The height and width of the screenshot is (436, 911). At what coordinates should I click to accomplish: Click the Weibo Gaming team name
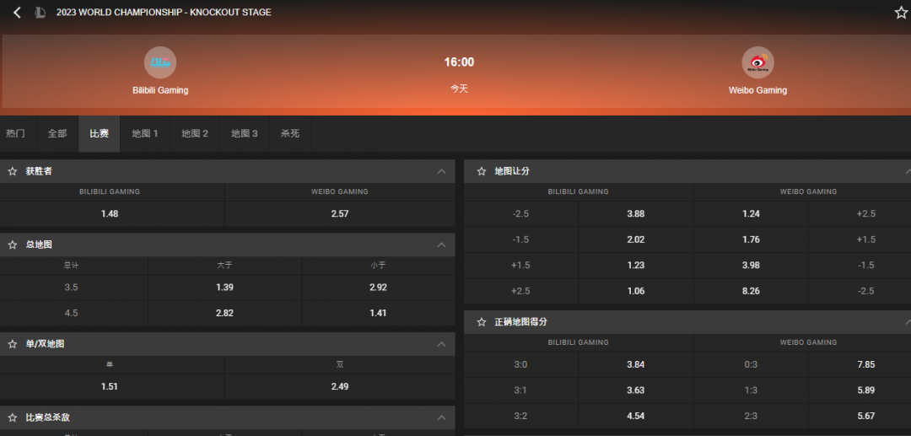[x=757, y=90]
